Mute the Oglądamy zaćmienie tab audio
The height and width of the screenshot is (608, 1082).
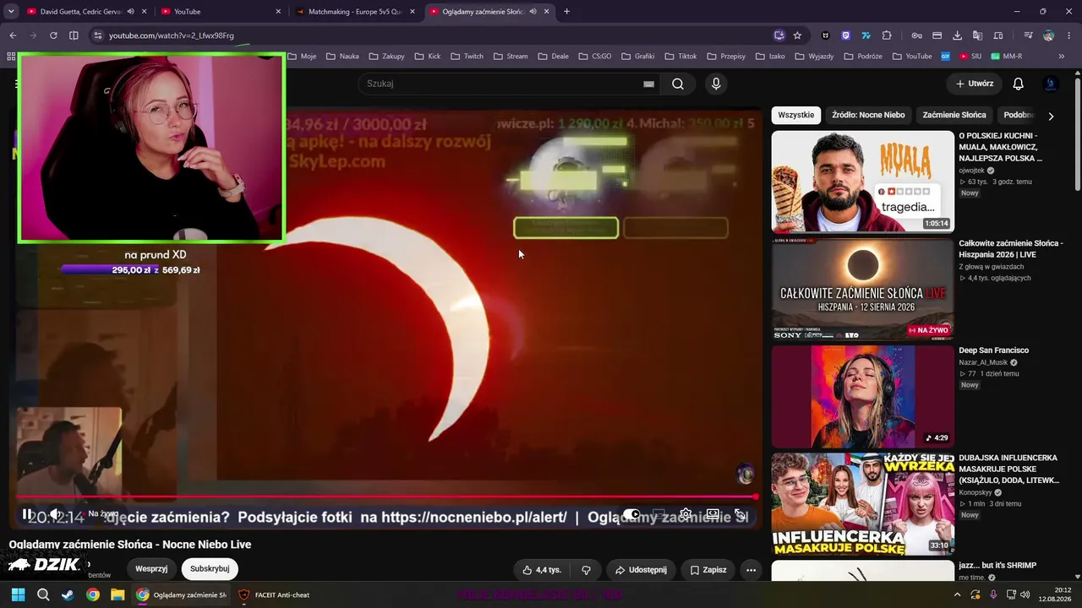click(533, 12)
